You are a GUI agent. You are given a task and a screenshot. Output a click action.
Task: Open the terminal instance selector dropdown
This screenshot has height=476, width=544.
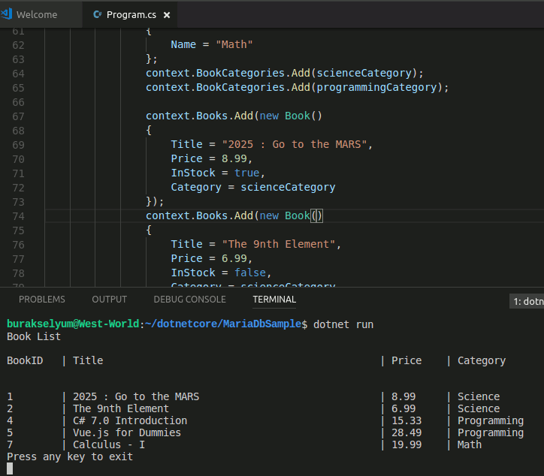[x=527, y=301]
